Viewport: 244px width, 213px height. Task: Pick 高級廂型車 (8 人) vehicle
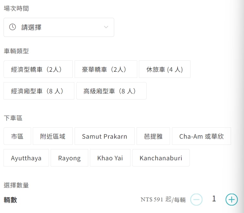pyautogui.click(x=111, y=91)
